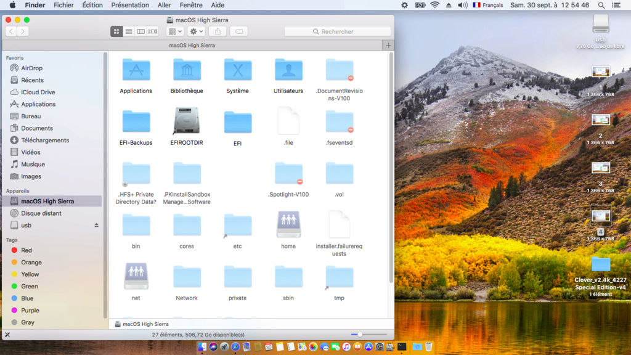Select the EFIROOTDIR drive alias
The image size is (631, 355).
click(x=187, y=121)
